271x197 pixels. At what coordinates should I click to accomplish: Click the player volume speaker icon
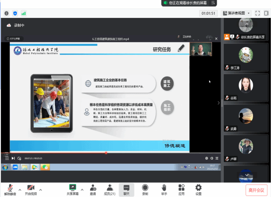tap(212, 158)
